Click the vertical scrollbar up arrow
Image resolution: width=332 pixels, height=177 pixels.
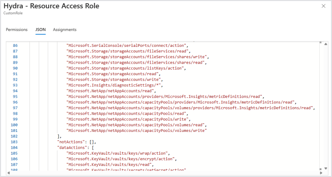tap(326, 44)
